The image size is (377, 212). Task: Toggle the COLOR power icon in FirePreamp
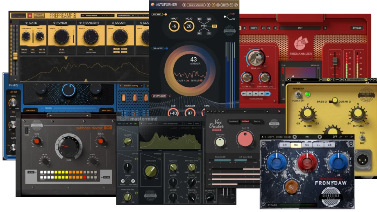[113, 23]
